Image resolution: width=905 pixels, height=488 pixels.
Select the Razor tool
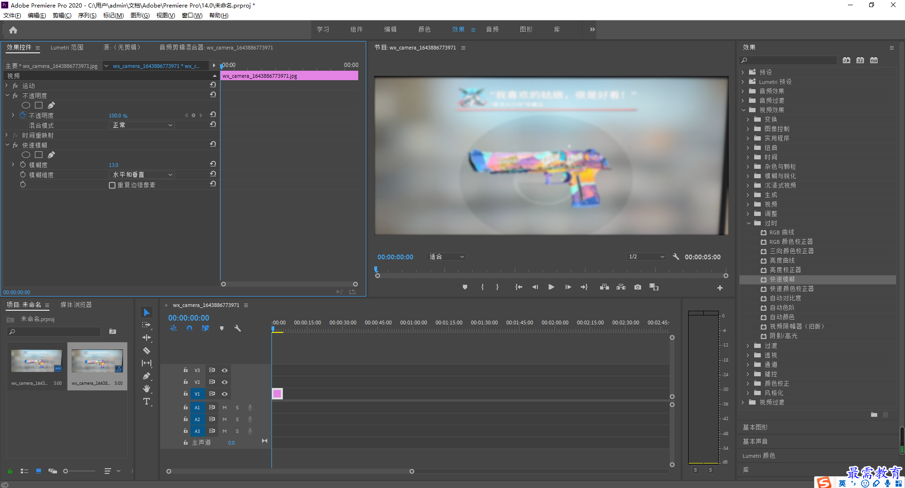click(x=147, y=350)
